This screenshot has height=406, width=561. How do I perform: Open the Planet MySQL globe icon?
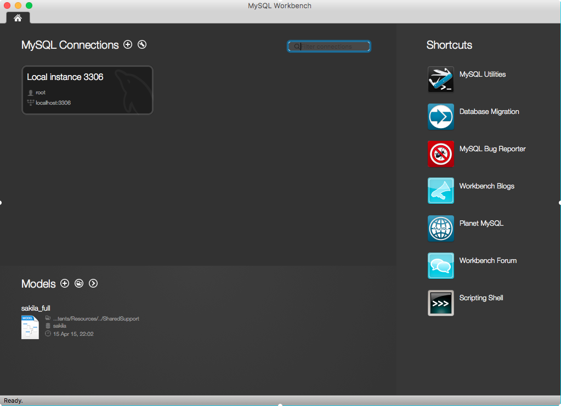(x=441, y=228)
